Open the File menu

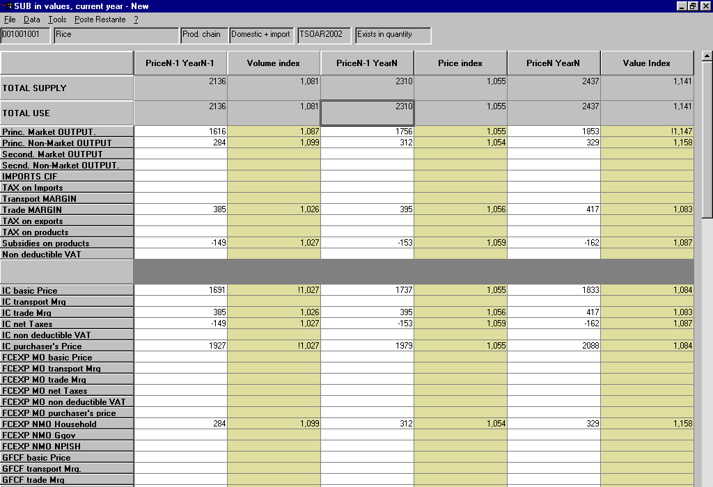click(10, 19)
